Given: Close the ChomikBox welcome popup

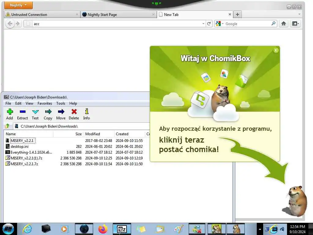Looking at the screenshot, I should [x=276, y=50].
